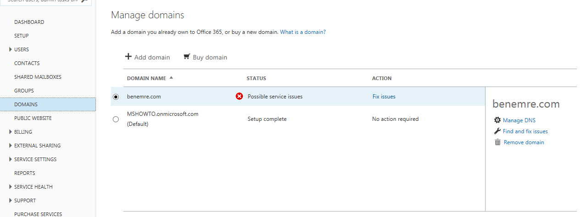
Task: Click the benemre.com domain name in table
Action: [144, 97]
